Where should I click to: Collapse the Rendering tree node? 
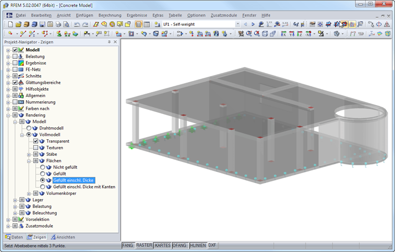[x=8, y=115]
